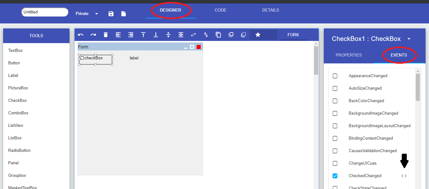This screenshot has height=189, width=429.
Task: Click the redo arrow in the designer toolbar
Action: point(93,35)
